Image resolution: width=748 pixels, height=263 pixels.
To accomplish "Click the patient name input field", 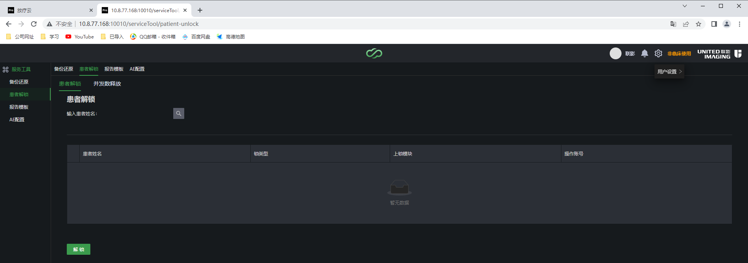I will (x=135, y=113).
